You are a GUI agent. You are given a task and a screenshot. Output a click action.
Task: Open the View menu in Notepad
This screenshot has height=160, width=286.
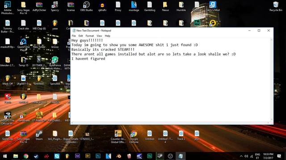pyautogui.click(x=99, y=36)
